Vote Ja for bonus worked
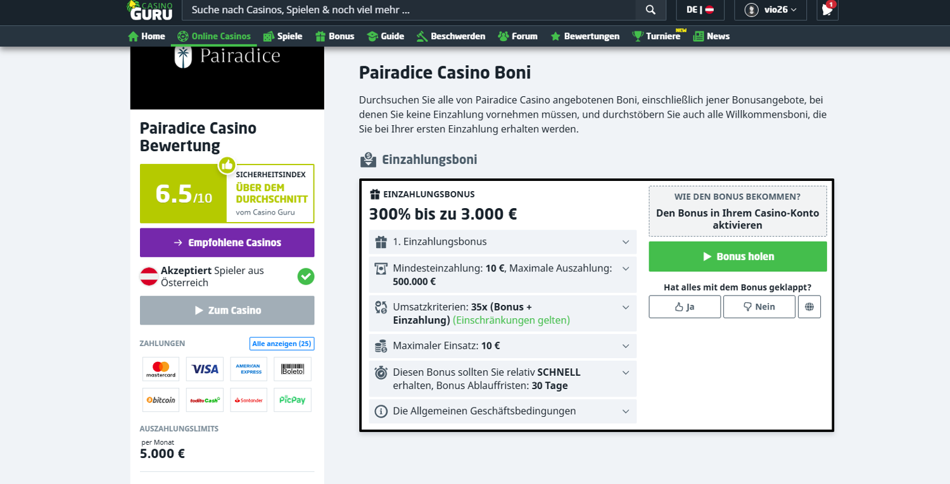Screen dimensions: 950x484 pyautogui.click(x=685, y=307)
